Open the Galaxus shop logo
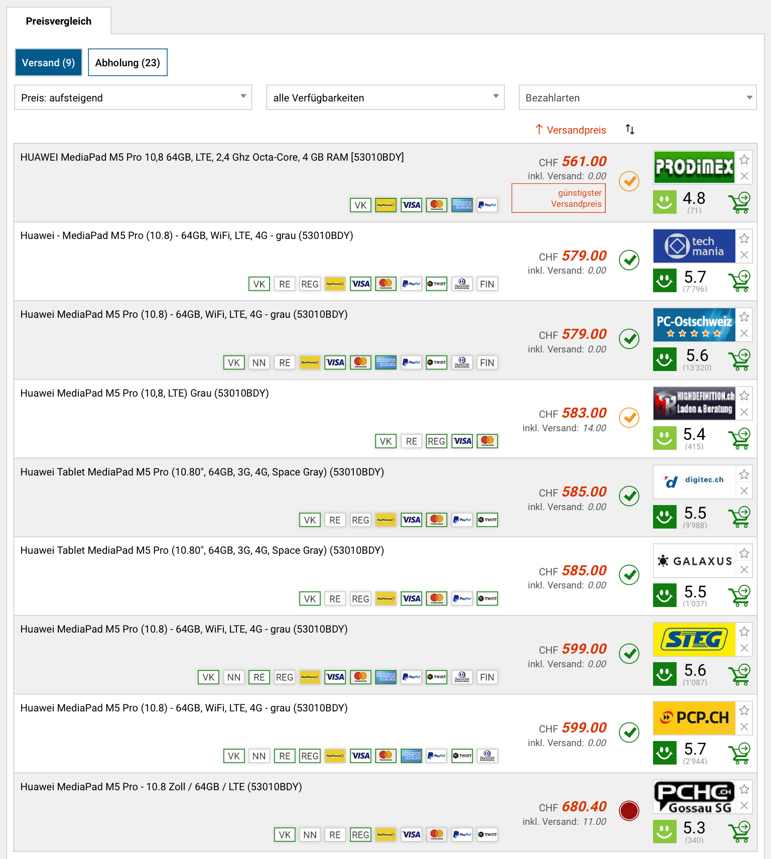Image resolution: width=771 pixels, height=859 pixels. point(694,561)
